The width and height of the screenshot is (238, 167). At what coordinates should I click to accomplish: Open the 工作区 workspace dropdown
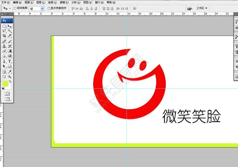click(x=202, y=8)
